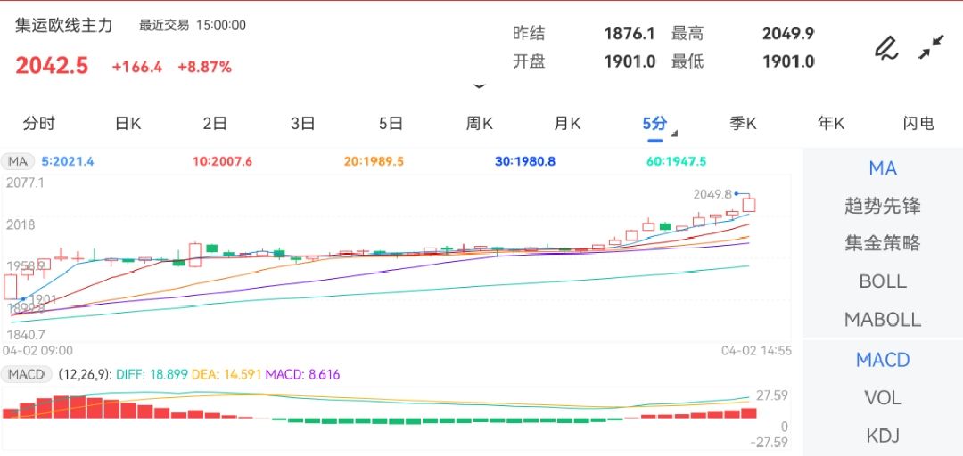Click the 04-02 14:55 end time label
963x456 pixels.
click(x=756, y=351)
